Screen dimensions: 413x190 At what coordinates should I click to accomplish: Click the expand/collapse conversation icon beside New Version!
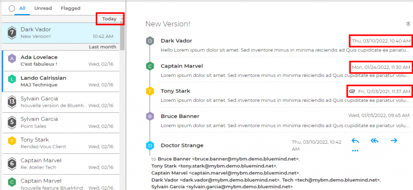pyautogui.click(x=408, y=24)
